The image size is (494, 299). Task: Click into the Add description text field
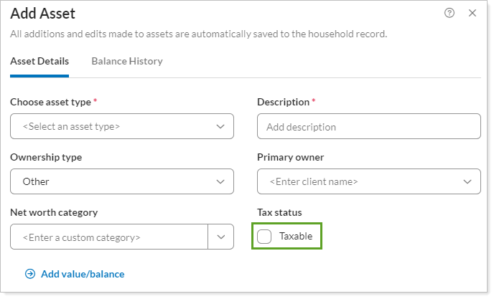pos(368,127)
